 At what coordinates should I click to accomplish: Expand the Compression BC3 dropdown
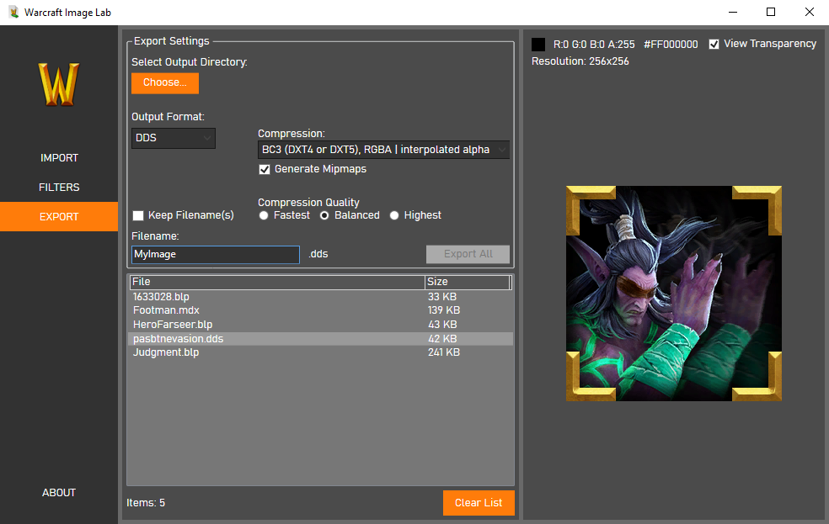click(384, 150)
